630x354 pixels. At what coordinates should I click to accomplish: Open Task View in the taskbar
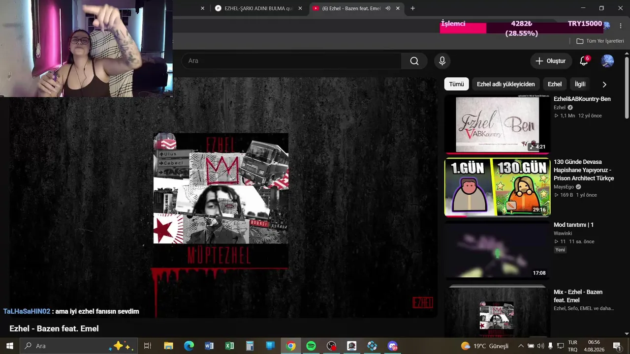pos(147,346)
